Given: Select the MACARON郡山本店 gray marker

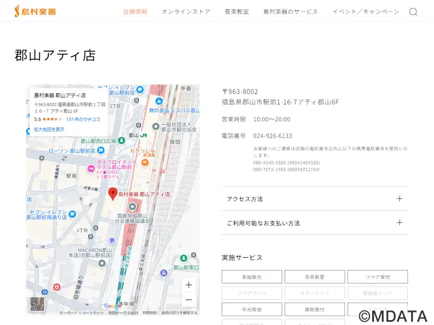Looking at the screenshot, I should coord(102,263).
